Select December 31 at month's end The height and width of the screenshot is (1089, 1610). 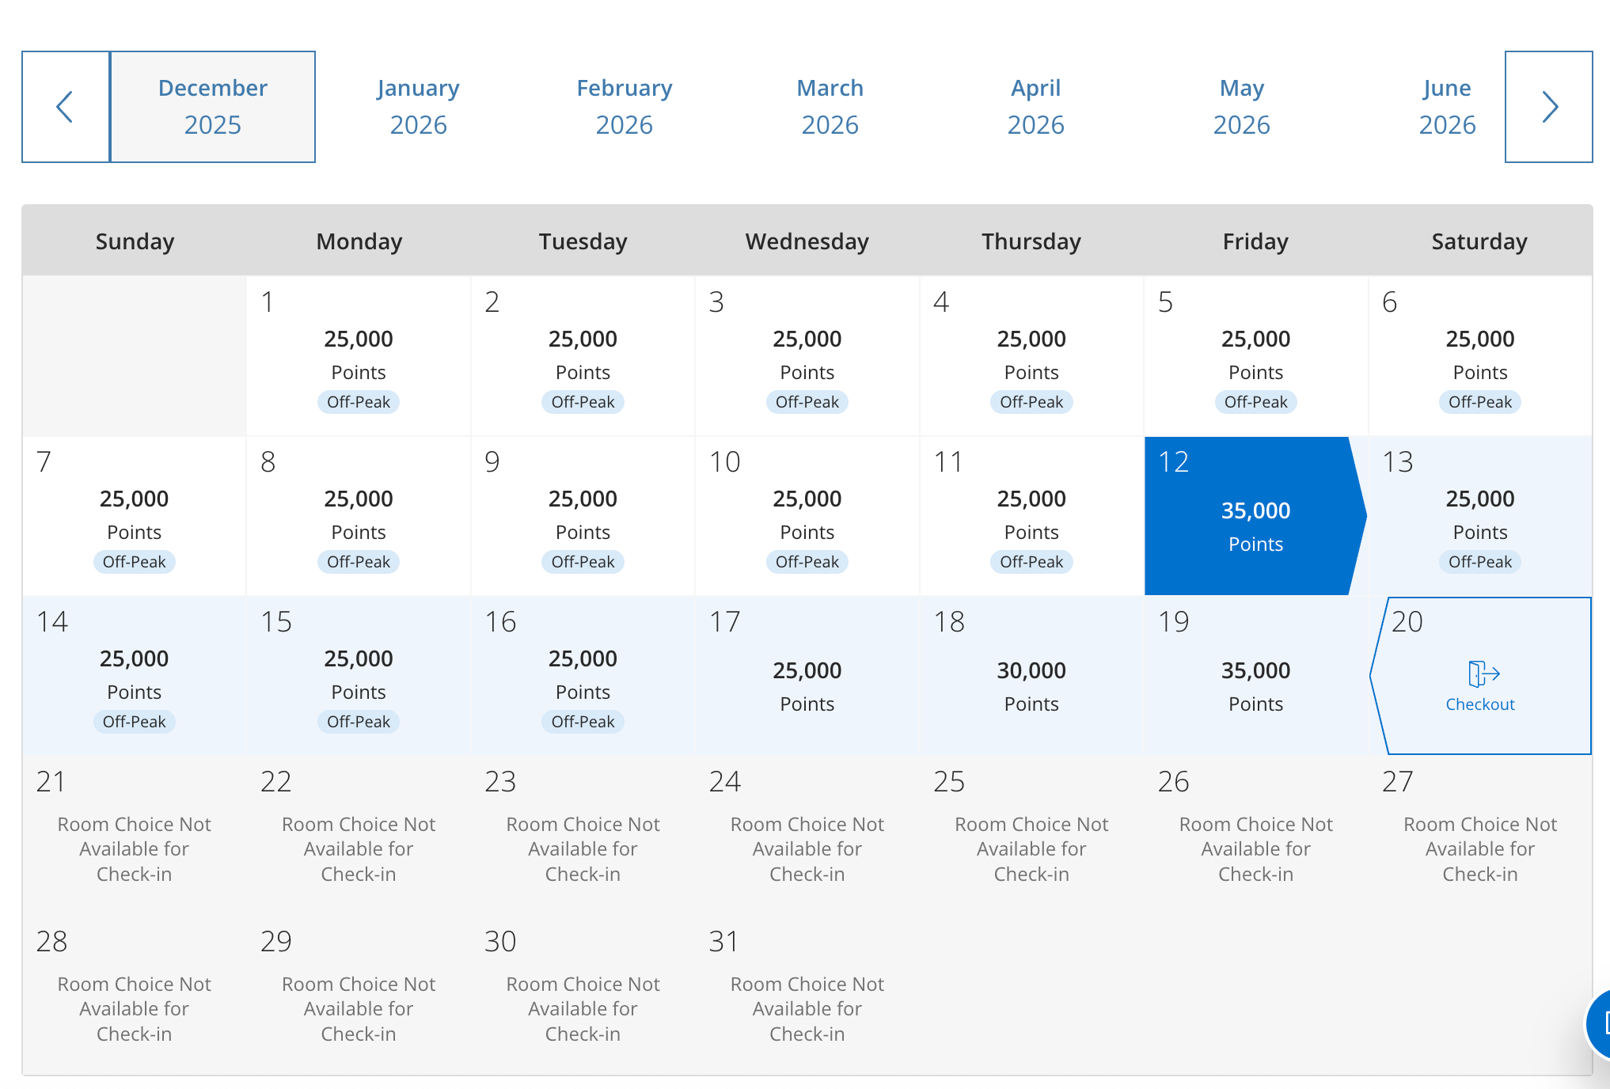pos(807,989)
